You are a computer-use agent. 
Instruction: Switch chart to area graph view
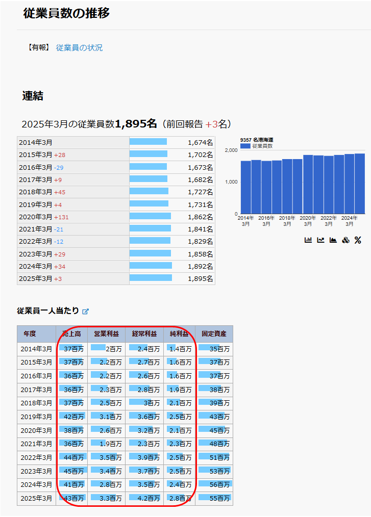click(333, 240)
